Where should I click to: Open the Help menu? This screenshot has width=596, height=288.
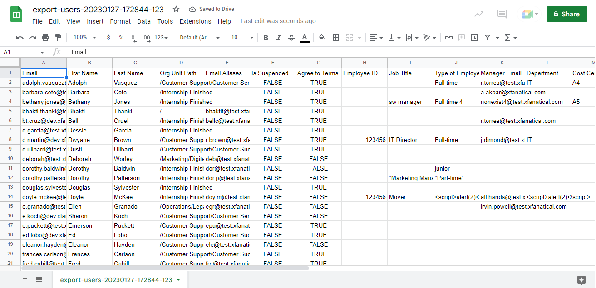224,21
